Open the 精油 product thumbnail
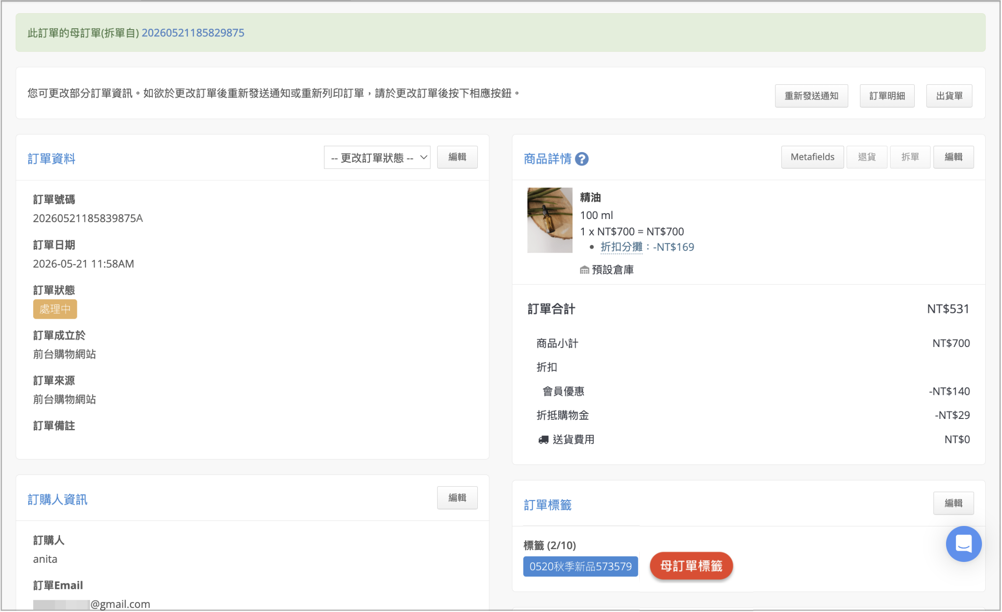 pyautogui.click(x=550, y=220)
